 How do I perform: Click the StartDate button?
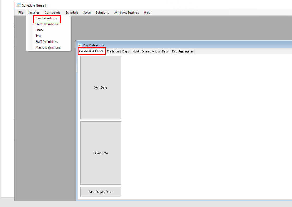pos(101,88)
